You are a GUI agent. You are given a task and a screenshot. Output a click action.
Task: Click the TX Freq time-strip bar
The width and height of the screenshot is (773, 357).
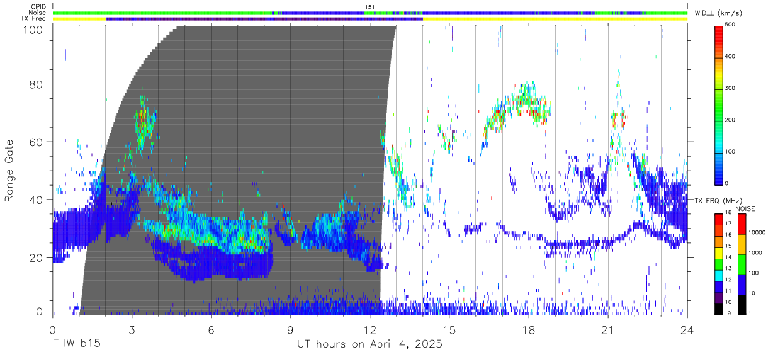370,19
